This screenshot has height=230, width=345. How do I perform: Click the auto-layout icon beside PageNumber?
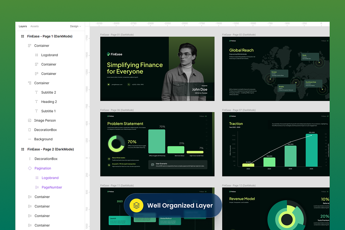(x=37, y=187)
